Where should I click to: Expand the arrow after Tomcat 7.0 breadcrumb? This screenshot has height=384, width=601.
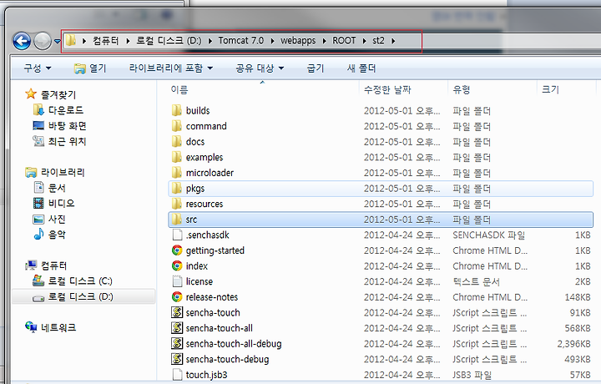pyautogui.click(x=272, y=41)
